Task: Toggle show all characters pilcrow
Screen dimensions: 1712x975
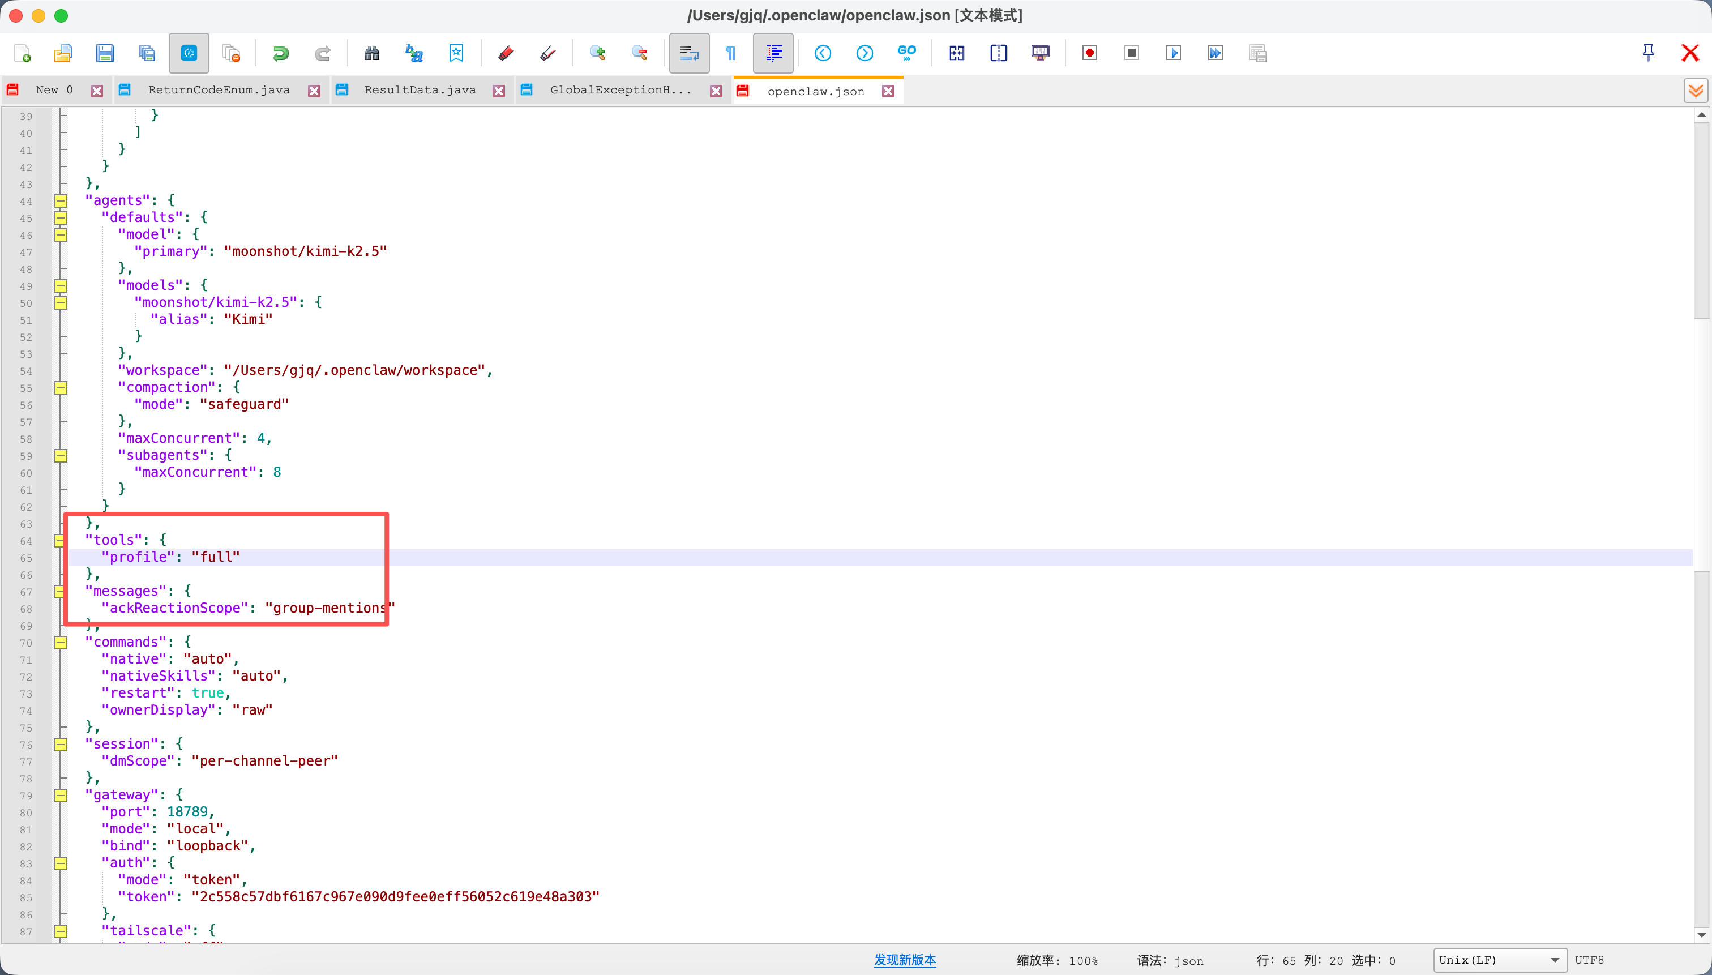Action: coord(730,54)
